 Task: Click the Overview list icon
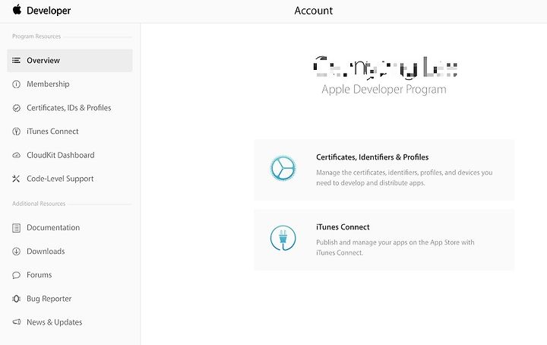click(16, 60)
